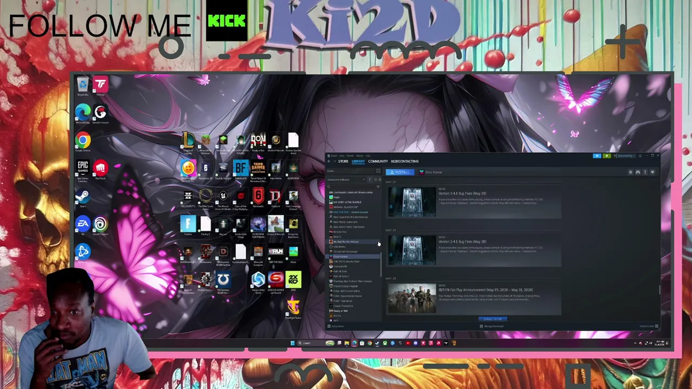Open Friends & Chat in Steam
The width and height of the screenshot is (692, 389).
(x=648, y=326)
